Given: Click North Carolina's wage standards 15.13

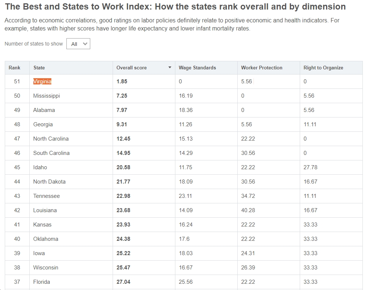Looking at the screenshot, I should point(186,139).
